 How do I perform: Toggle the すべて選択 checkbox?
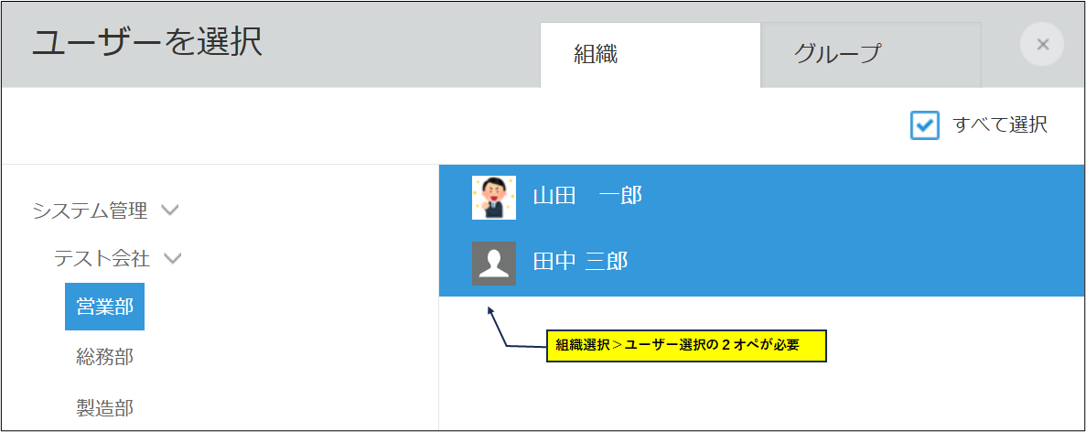[925, 125]
